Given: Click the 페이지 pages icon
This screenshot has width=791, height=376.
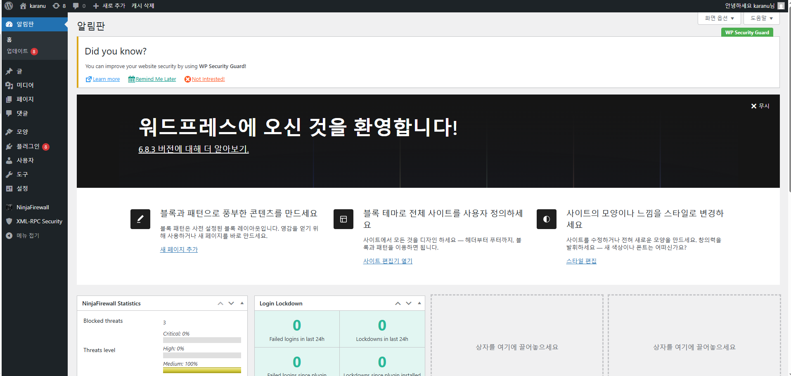Looking at the screenshot, I should click(x=9, y=99).
